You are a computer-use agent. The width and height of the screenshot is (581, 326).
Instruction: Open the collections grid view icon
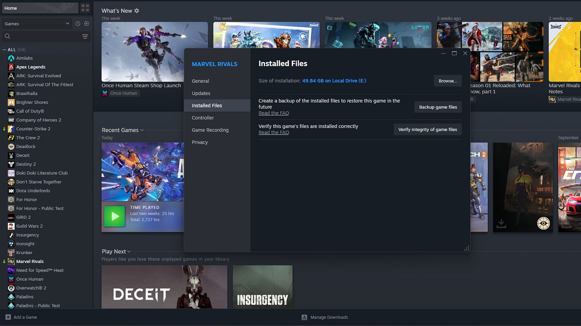(x=85, y=8)
